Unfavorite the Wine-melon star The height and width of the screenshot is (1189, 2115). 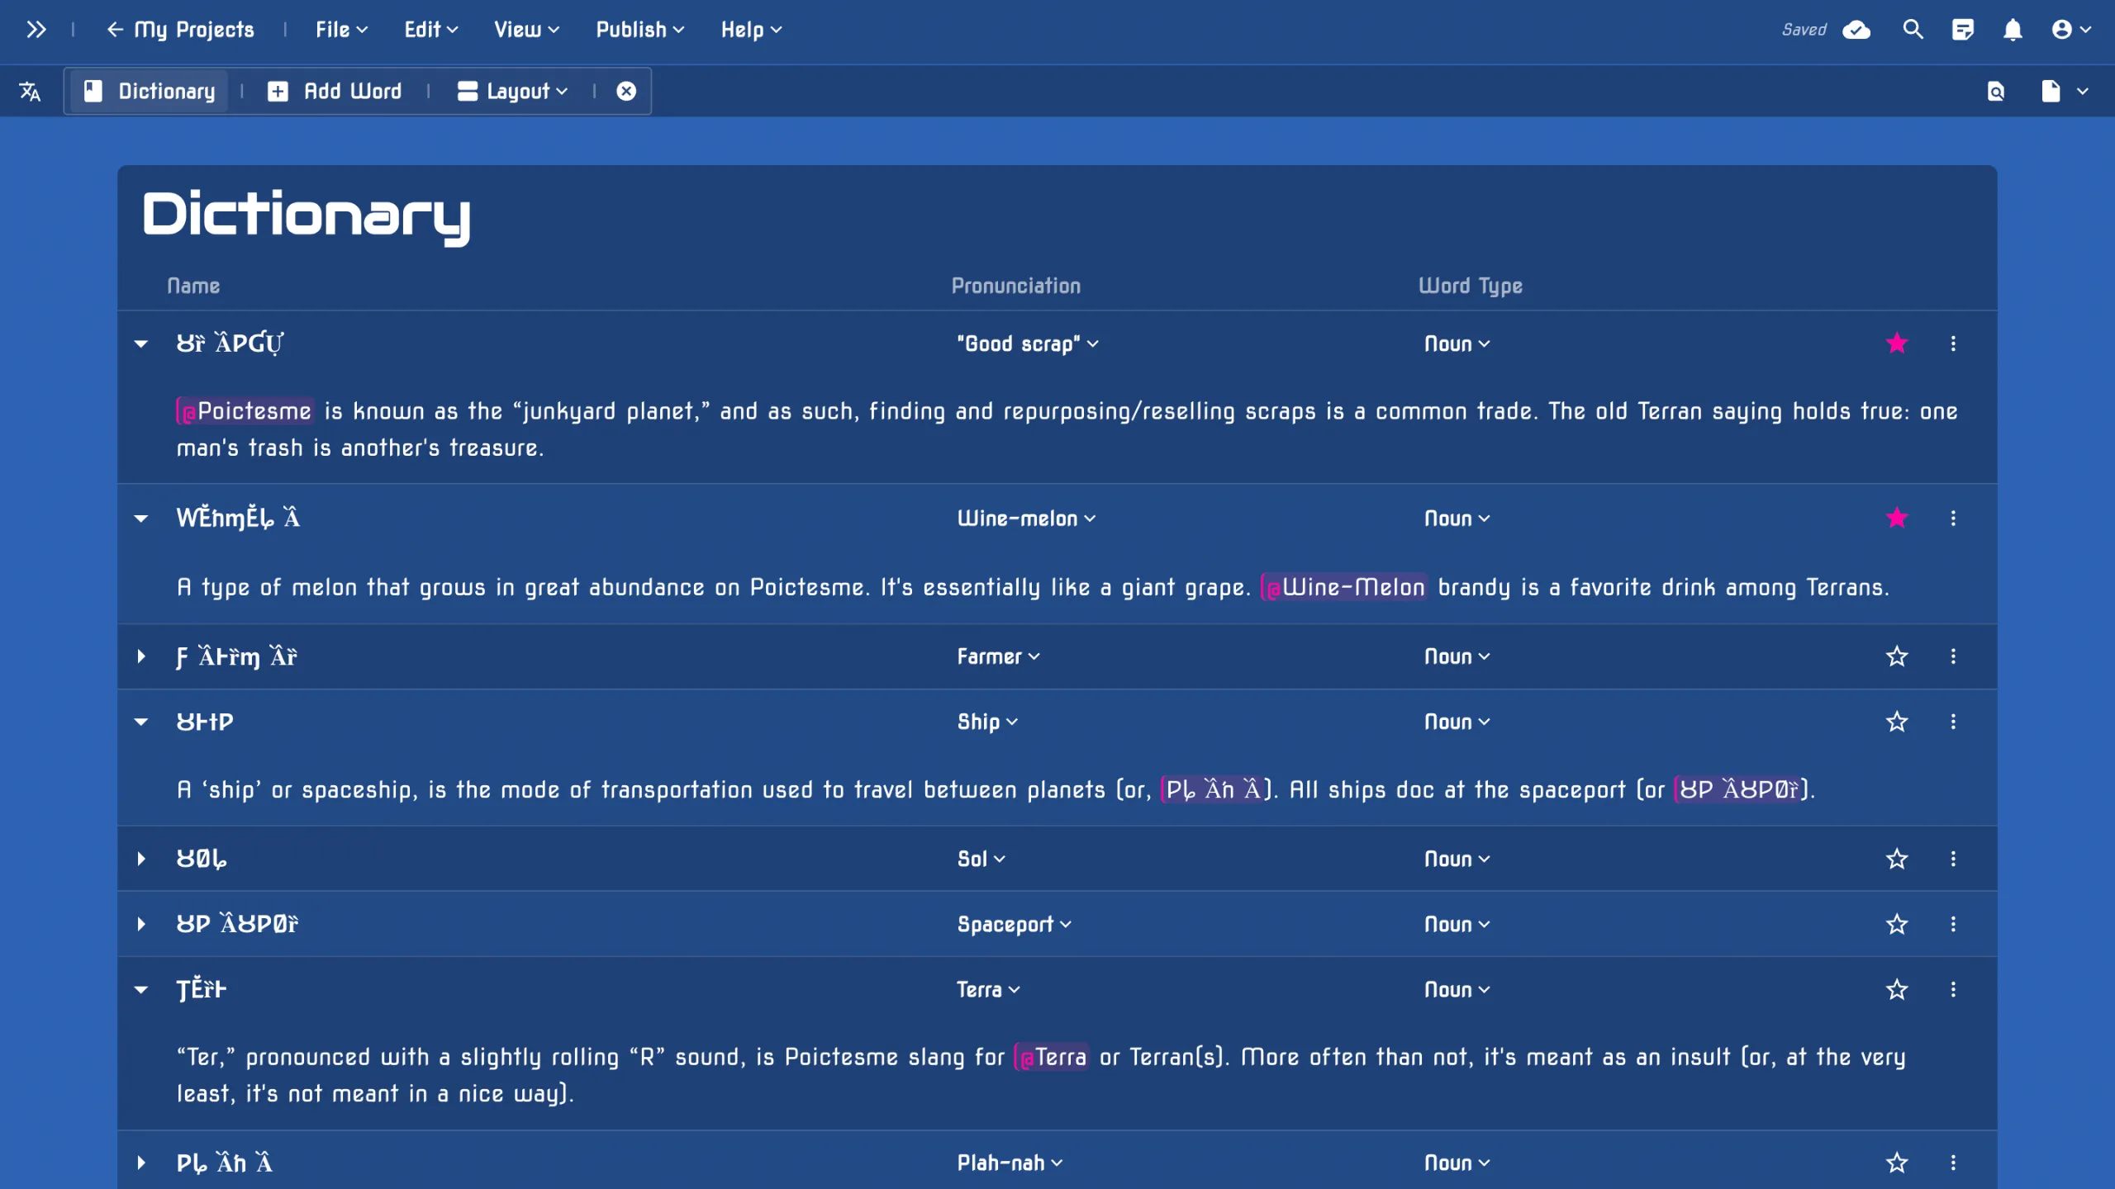coord(1897,518)
